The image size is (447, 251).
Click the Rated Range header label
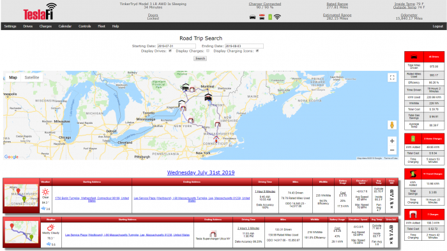[337, 4]
